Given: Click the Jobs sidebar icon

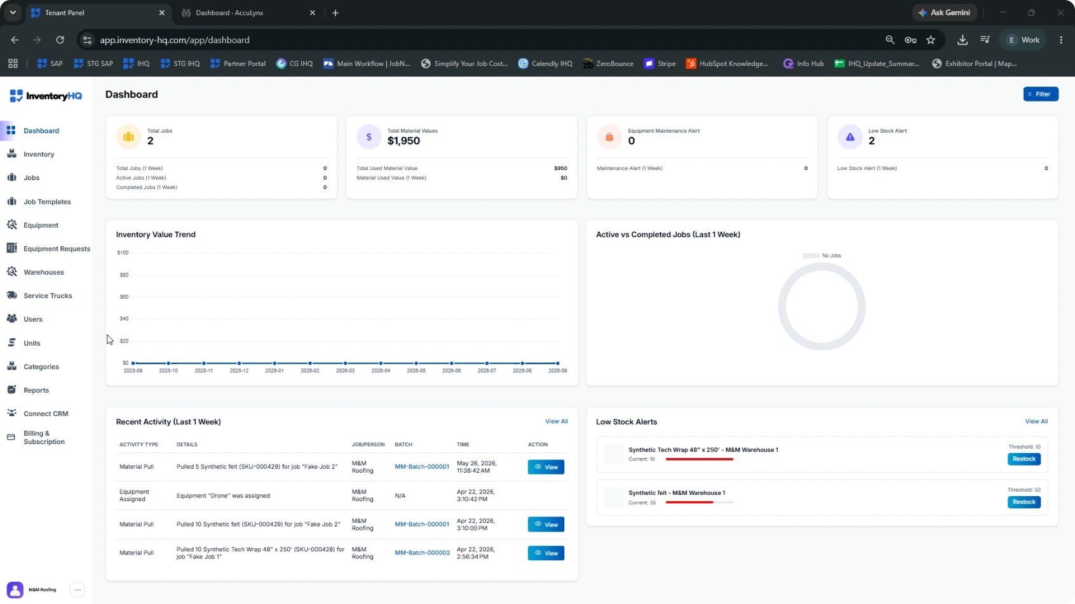Looking at the screenshot, I should (11, 177).
